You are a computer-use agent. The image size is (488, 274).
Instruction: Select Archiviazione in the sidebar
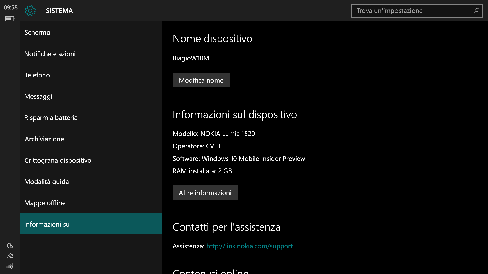click(91, 139)
